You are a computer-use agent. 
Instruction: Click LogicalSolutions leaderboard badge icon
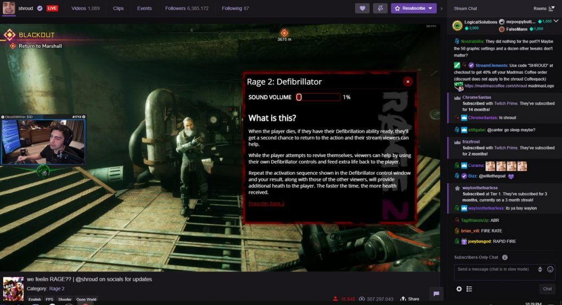[x=457, y=25]
